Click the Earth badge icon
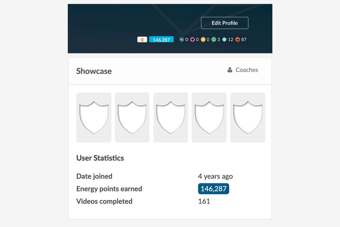 214,39
